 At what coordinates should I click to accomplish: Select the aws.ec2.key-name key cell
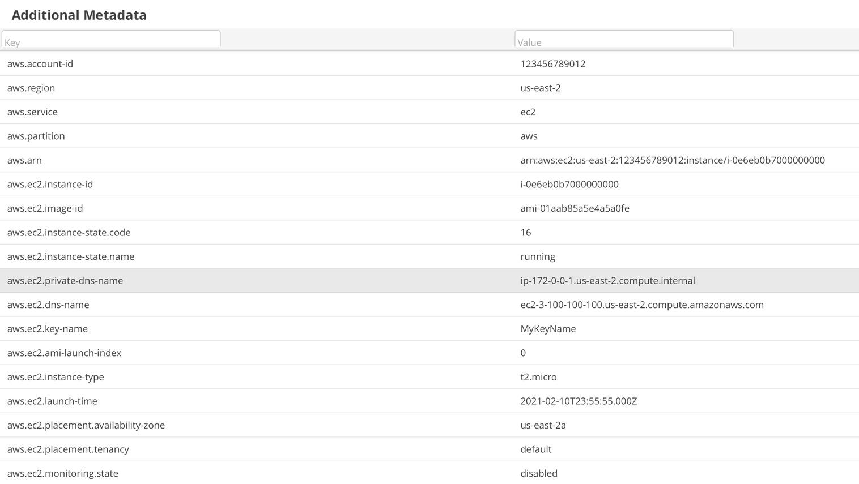click(x=48, y=329)
